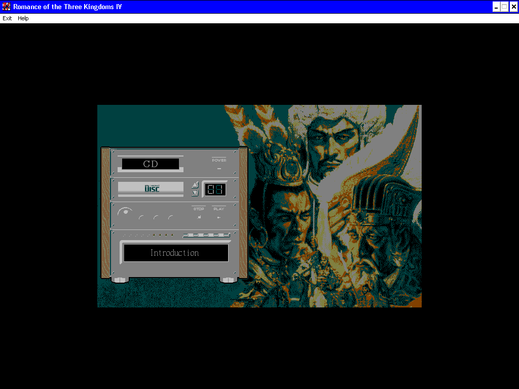Screen dimensions: 519x389
Task: Click the CD label display
Action: 151,164
